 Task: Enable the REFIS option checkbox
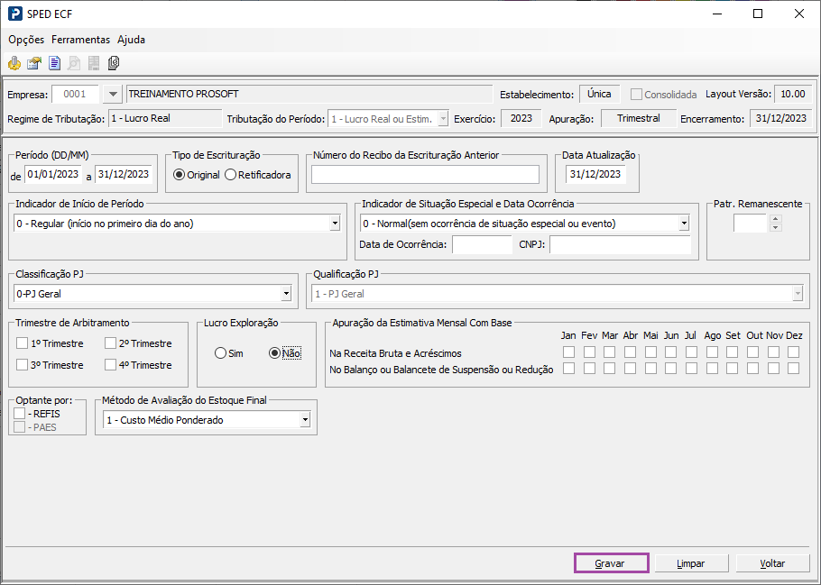(x=20, y=413)
